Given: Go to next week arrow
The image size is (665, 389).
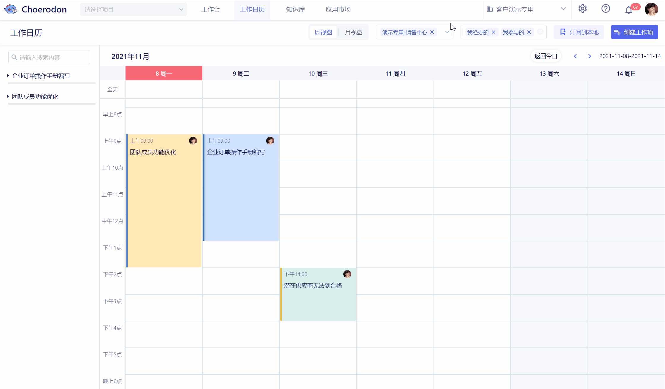Looking at the screenshot, I should click(590, 56).
